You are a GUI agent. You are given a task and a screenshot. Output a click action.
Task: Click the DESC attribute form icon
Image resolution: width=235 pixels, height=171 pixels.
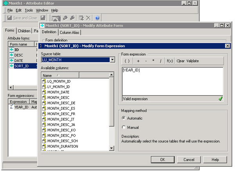click(x=11, y=55)
